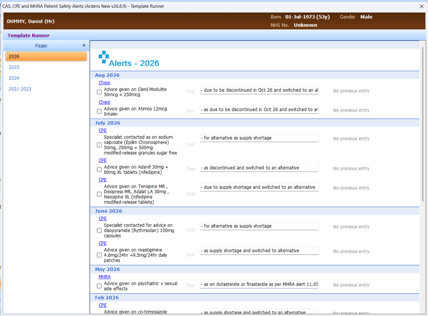Image resolution: width=428 pixels, height=316 pixels.
Task: Open CPE link above sodium valproate entry
Action: pyautogui.click(x=103, y=131)
